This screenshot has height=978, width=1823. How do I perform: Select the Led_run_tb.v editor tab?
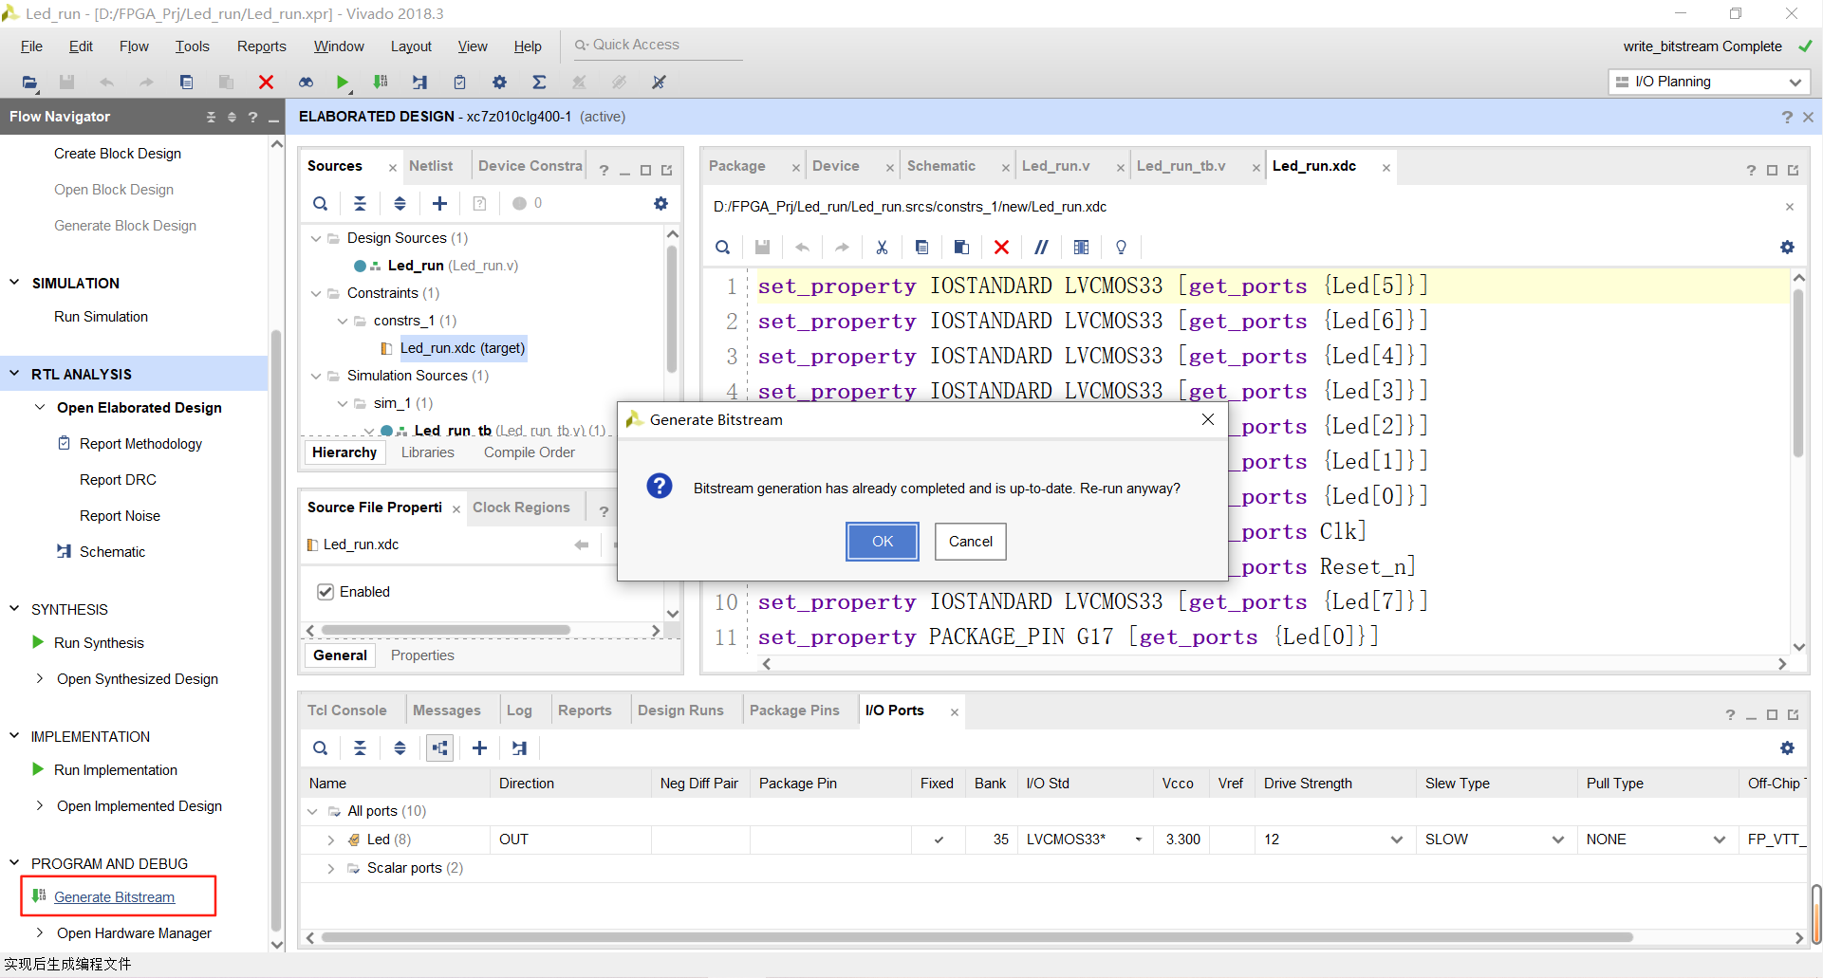coord(1181,166)
